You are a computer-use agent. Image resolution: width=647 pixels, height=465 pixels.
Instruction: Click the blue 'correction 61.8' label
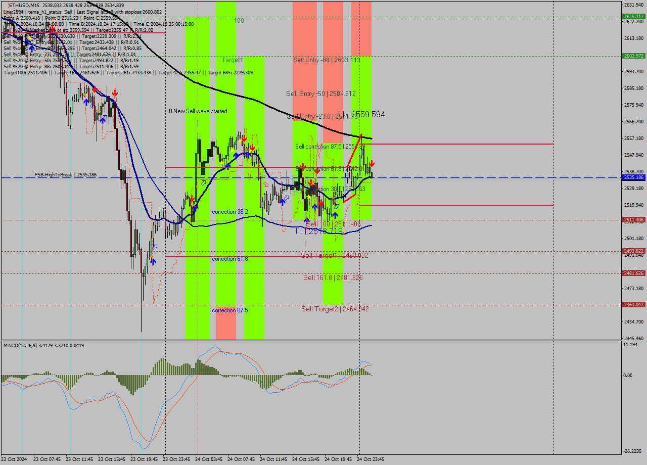pos(230,259)
